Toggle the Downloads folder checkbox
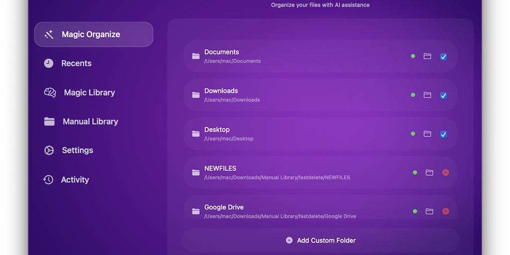510x255 pixels. 443,96
